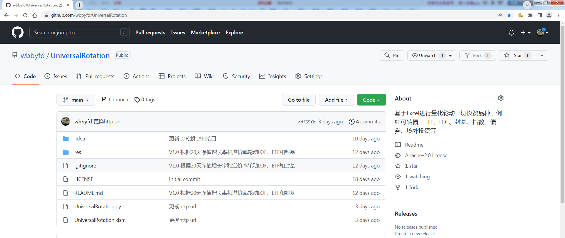Switch to the Projects tab

pos(172,76)
